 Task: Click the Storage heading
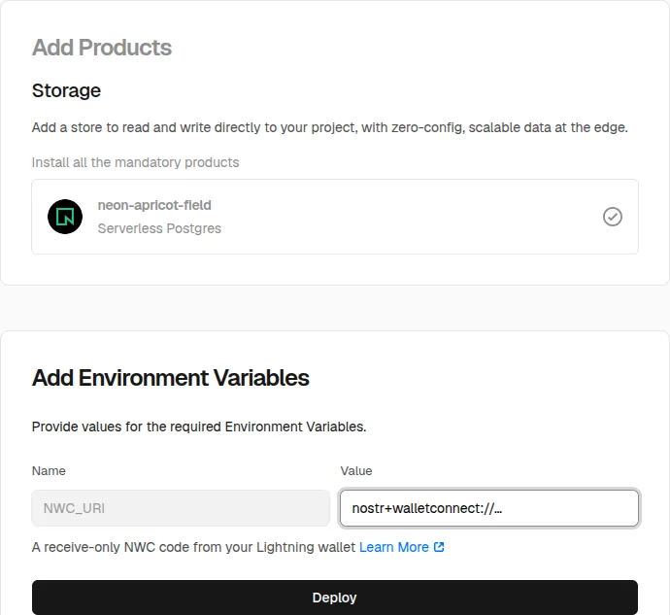(x=66, y=90)
